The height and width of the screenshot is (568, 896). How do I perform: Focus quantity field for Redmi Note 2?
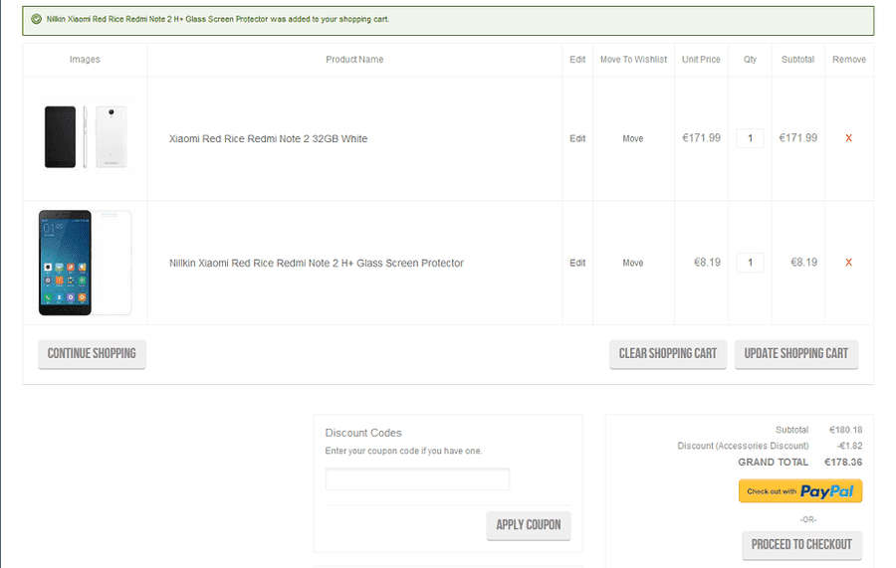(x=750, y=138)
